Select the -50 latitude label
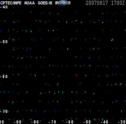126x124 pixels. click(x=4, y=42)
